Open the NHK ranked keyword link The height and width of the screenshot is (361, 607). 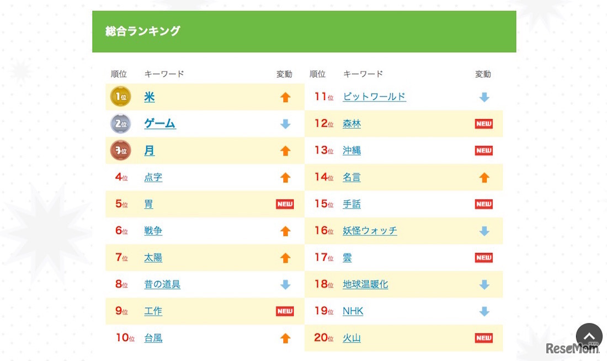[x=353, y=311]
